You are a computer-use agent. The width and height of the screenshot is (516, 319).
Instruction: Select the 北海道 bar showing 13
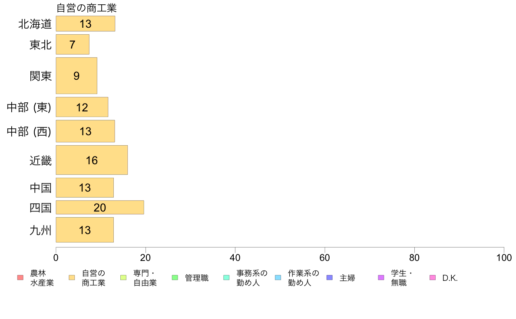[x=86, y=24]
